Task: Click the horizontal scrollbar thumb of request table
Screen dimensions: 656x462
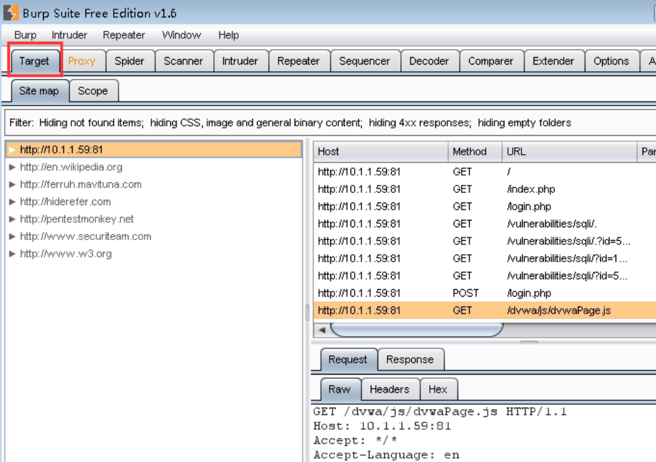Action: pyautogui.click(x=416, y=330)
